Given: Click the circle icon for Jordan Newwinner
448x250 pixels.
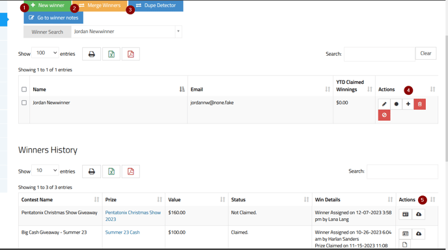Looking at the screenshot, I should tap(396, 104).
